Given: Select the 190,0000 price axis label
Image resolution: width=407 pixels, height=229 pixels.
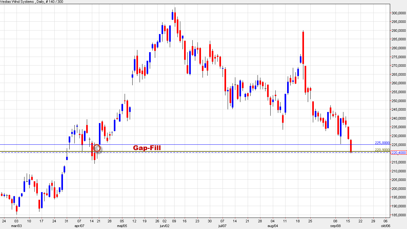Looking at the screenshot, I should 399,206.
